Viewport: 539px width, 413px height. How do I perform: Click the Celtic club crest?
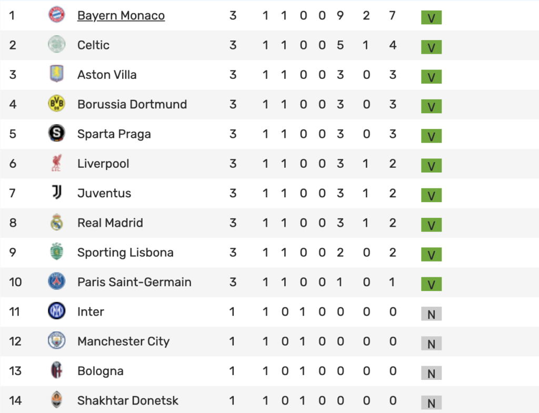click(56, 44)
